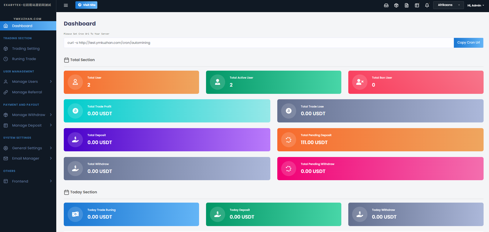Open the Hi, Admin account dropdown
Screen dimensions: 489x232
tap(476, 5)
